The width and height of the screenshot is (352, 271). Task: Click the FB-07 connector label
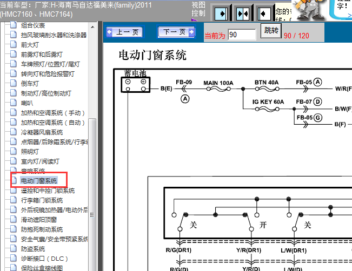tap(304, 102)
